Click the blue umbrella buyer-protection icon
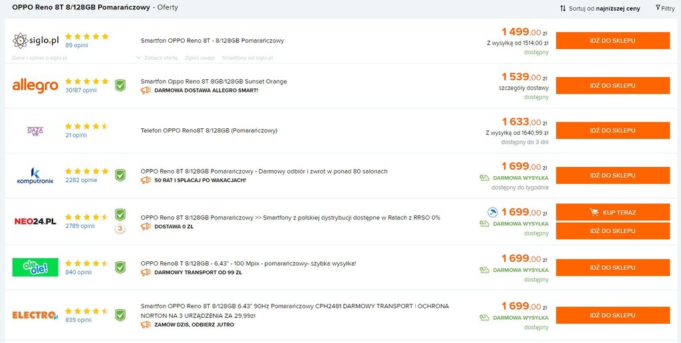This screenshot has width=681, height=343. click(492, 212)
